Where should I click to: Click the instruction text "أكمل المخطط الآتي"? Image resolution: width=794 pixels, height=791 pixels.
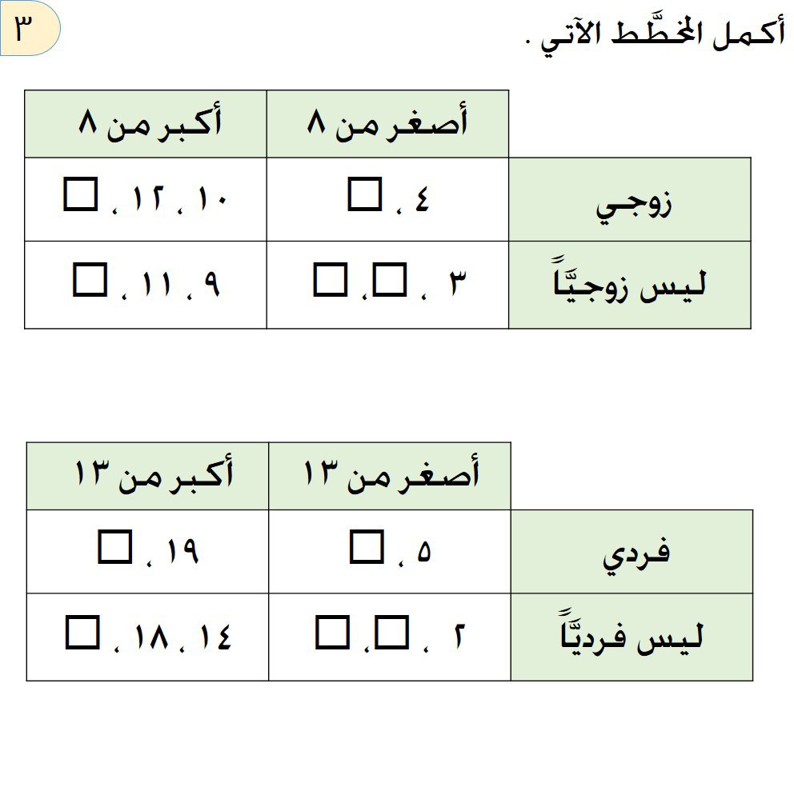pyautogui.click(x=656, y=36)
